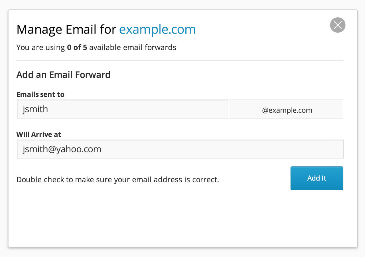
Task: Close the Manage Email dialog
Action: (338, 25)
